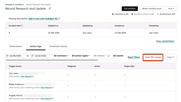View Record for Angela Martin

46,99
